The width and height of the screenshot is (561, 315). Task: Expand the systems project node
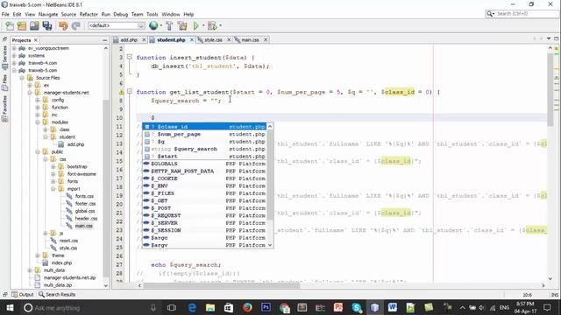(14, 56)
